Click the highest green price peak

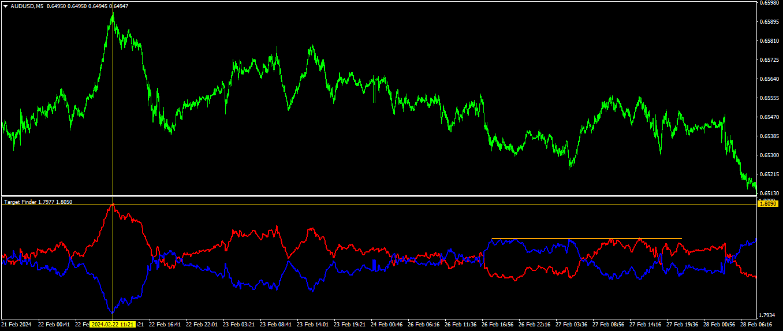click(113, 13)
